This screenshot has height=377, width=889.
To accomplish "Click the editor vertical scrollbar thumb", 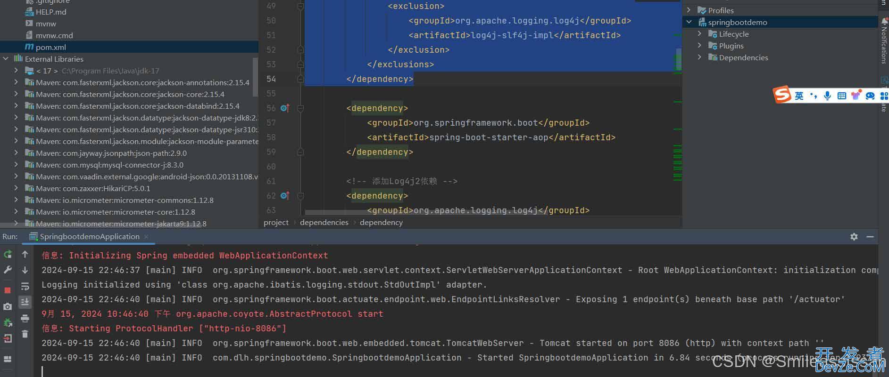I will (679, 60).
